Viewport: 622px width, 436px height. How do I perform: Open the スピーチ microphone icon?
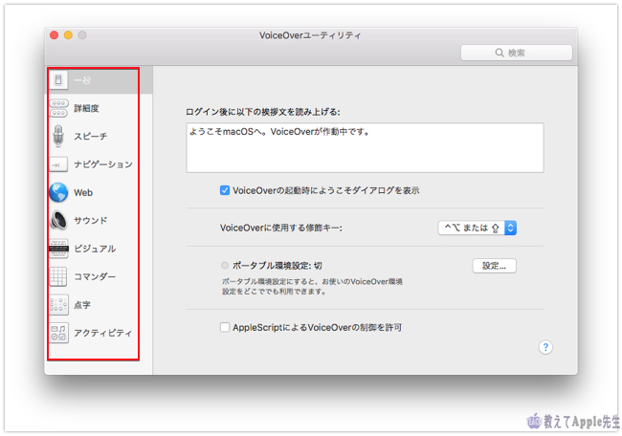58,136
